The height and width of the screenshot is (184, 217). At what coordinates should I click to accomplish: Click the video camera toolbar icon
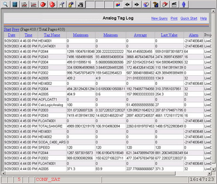(81, 4)
